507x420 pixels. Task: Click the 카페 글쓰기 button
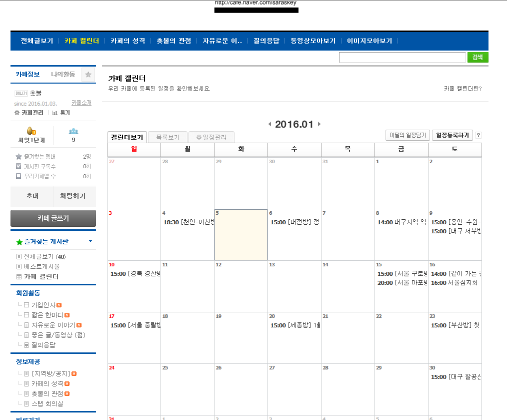click(53, 218)
